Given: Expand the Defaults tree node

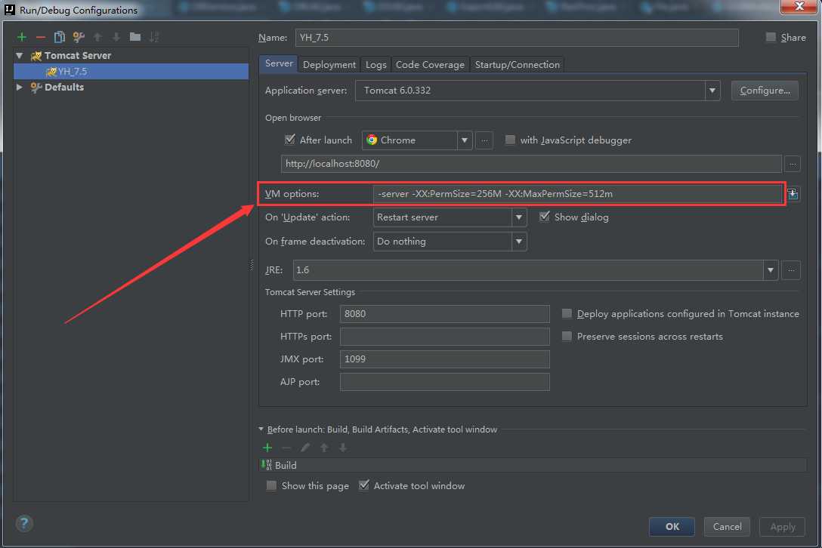Looking at the screenshot, I should pyautogui.click(x=20, y=87).
